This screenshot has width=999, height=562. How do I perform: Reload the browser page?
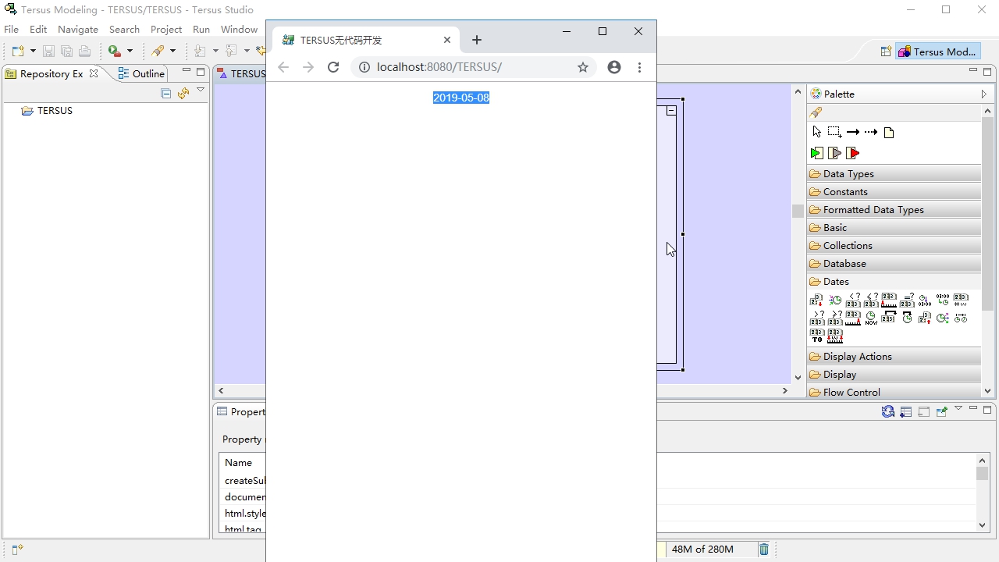tap(333, 67)
